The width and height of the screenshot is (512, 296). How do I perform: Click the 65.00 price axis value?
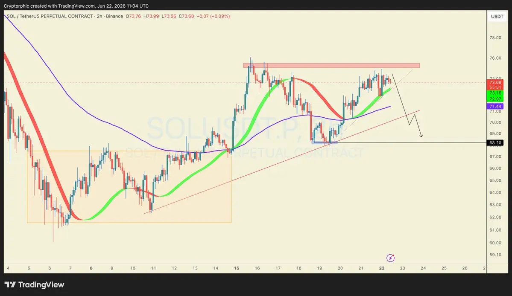click(x=495, y=180)
